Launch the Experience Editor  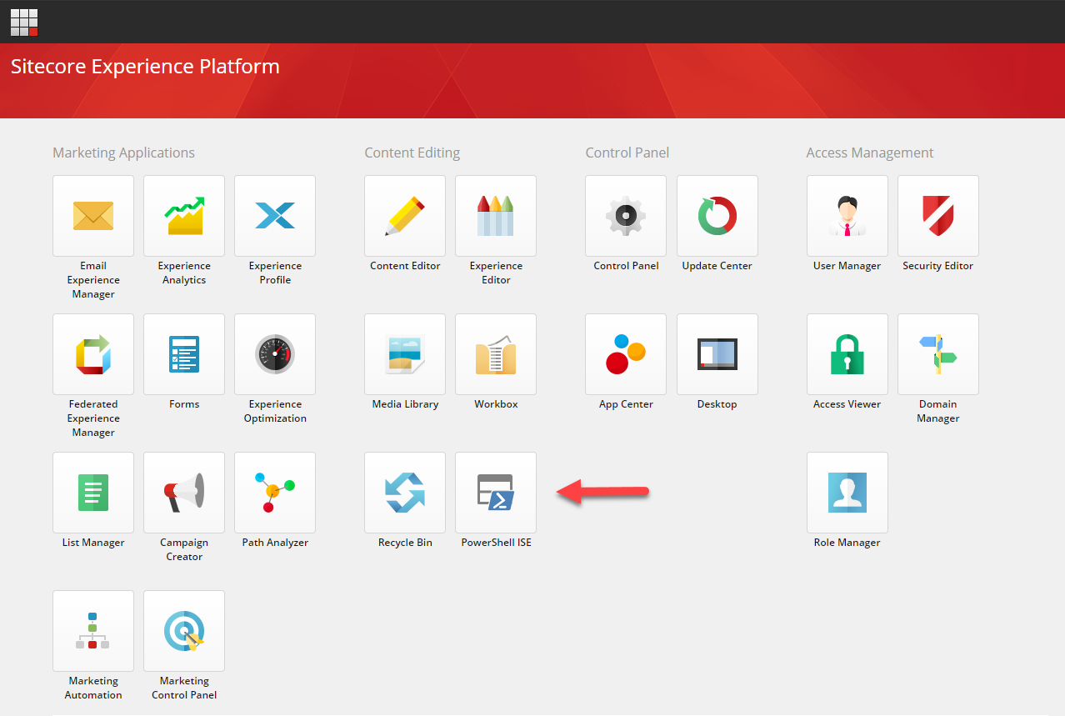[x=496, y=216]
